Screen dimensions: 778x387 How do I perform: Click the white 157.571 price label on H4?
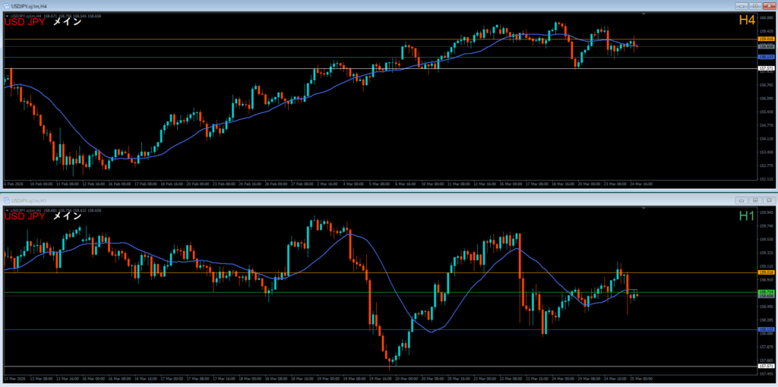pyautogui.click(x=766, y=68)
